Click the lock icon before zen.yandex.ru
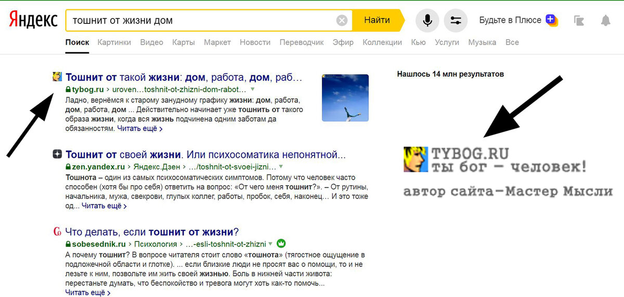Viewport: 624px width, 297px height. point(68,167)
